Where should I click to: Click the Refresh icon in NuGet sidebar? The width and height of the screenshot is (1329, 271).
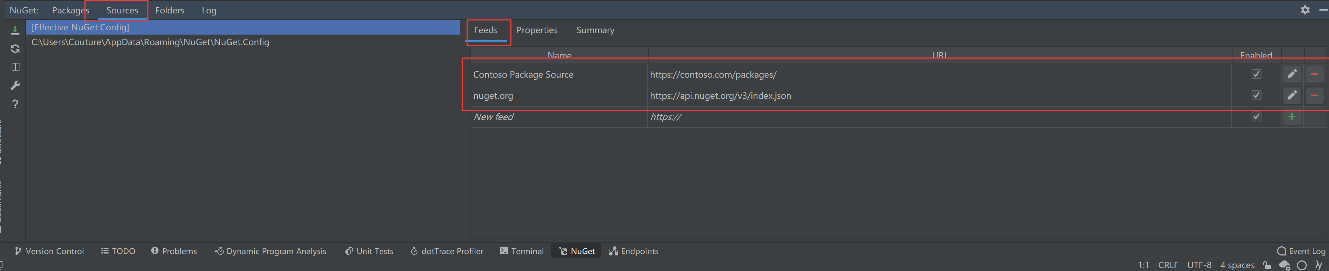point(16,48)
